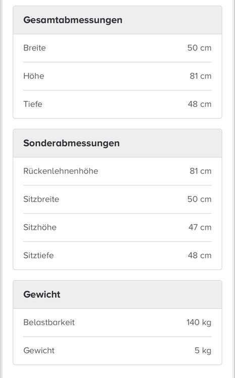Screen dimensions: 235x378
Task: Click the Belastbarkeit label
Action: click(49, 323)
